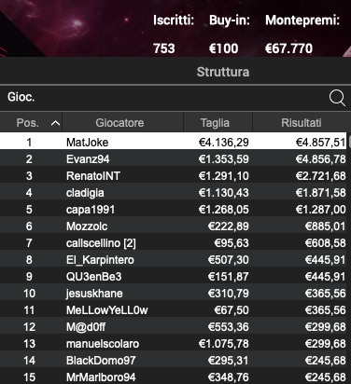This screenshot has height=384, width=351.
Task: Select the manuelscolaro row
Action: 174,343
